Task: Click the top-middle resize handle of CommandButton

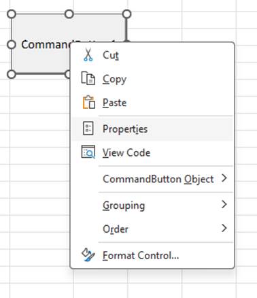Action: [x=69, y=14]
